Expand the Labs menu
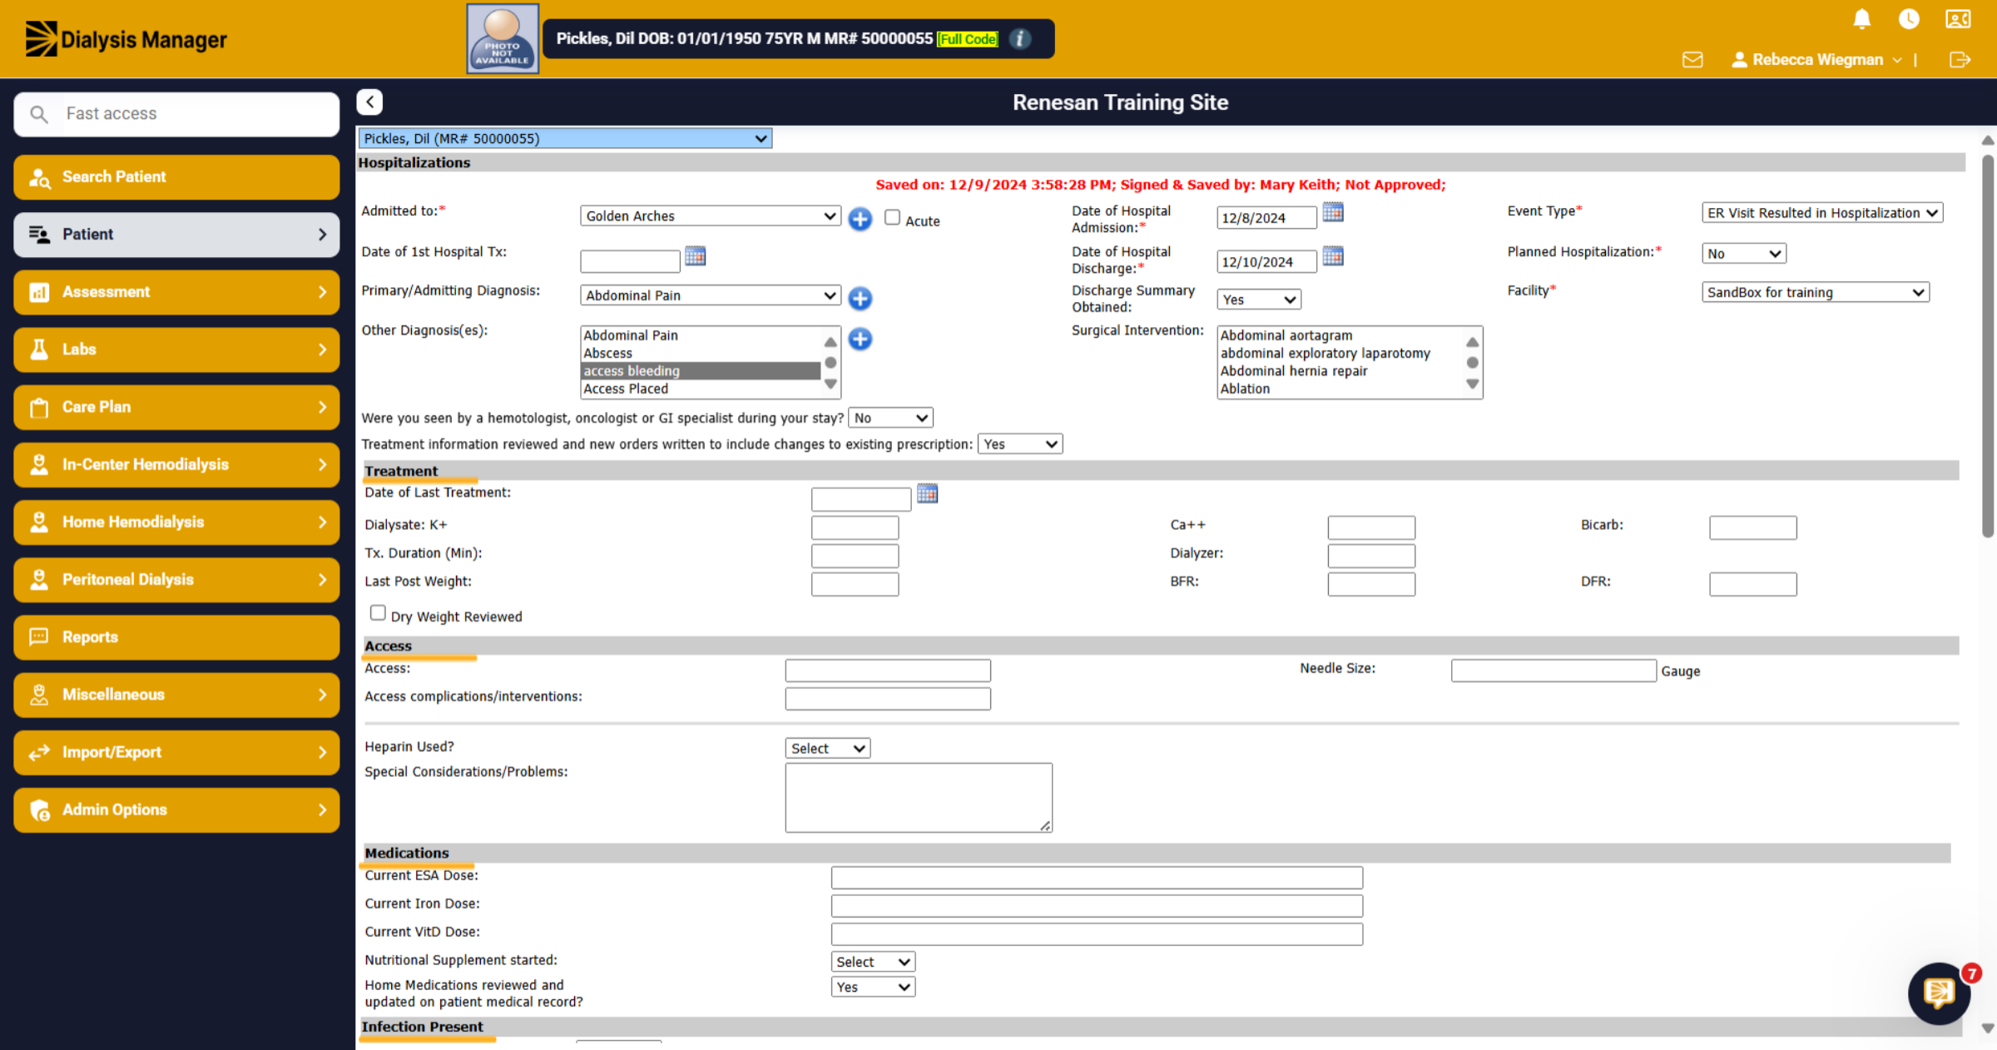Viewport: 1997px width, 1050px height. 176,349
